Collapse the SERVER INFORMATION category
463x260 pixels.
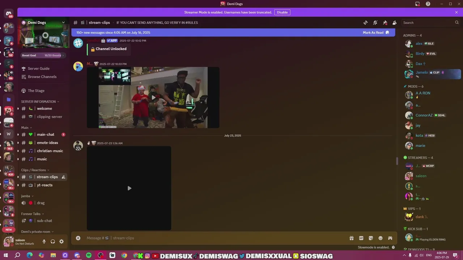tap(40, 101)
